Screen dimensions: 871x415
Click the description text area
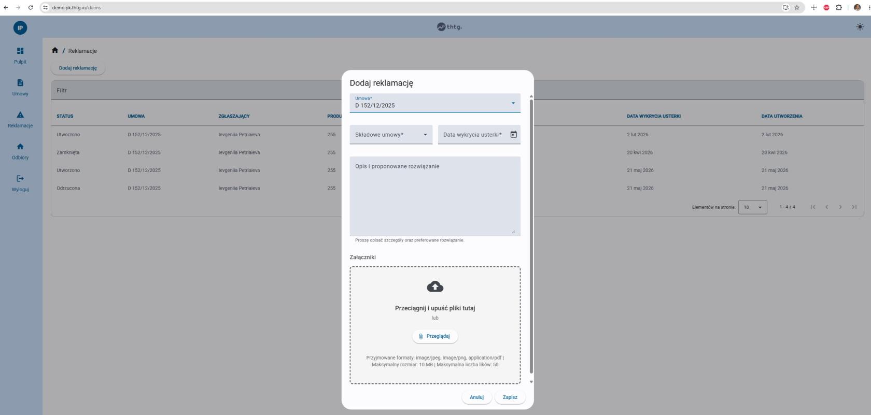(x=435, y=196)
